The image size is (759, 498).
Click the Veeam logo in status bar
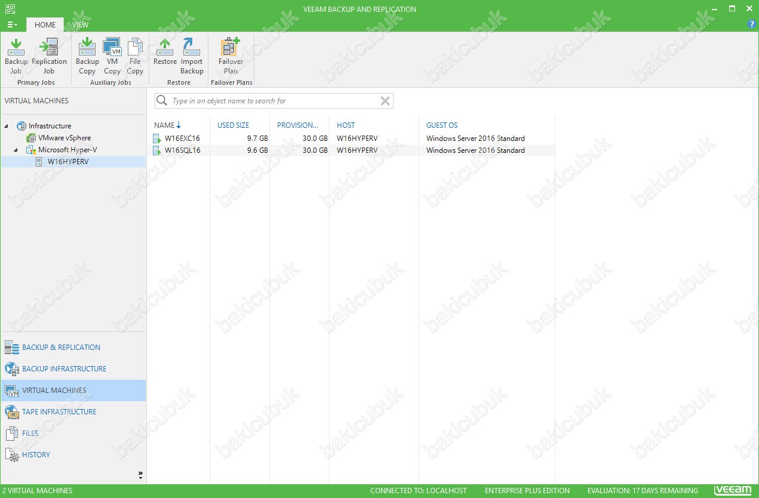pyautogui.click(x=733, y=490)
